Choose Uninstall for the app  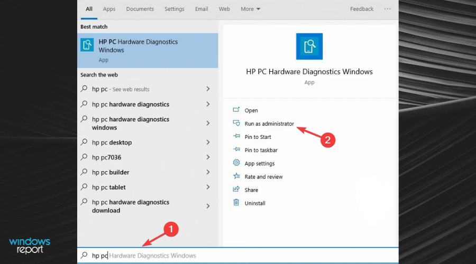click(255, 203)
